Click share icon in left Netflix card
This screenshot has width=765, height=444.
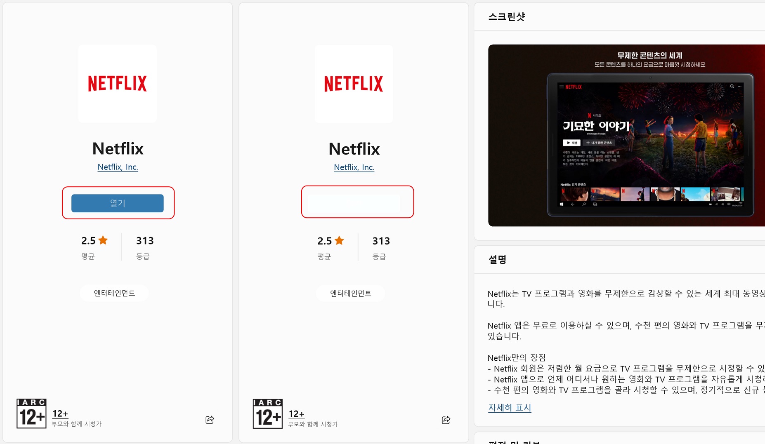pos(210,420)
